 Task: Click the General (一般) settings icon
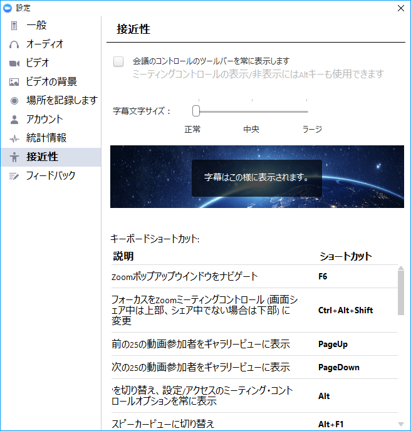(x=14, y=26)
